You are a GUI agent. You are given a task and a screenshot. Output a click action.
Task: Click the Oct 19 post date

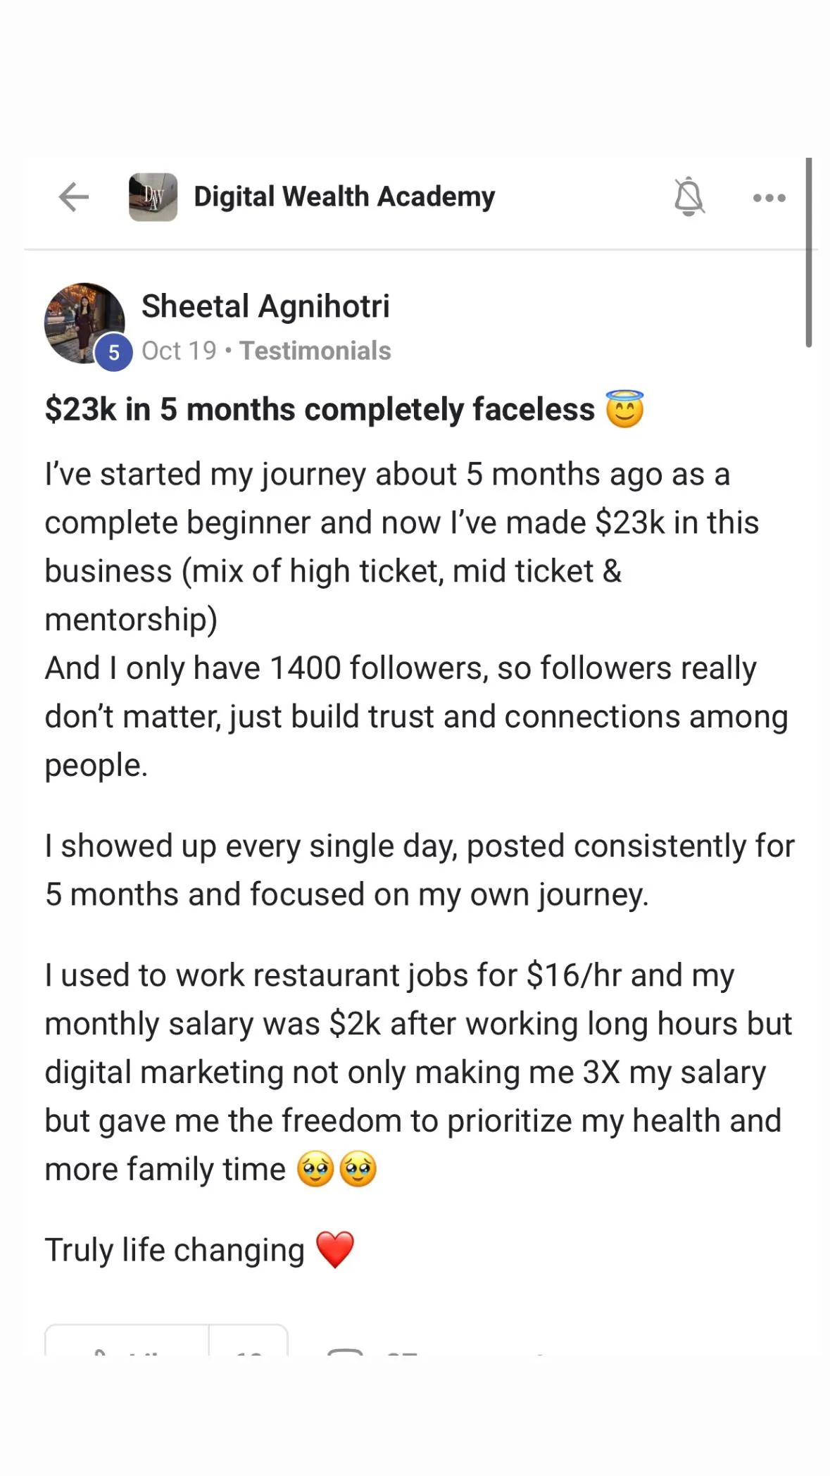point(179,351)
